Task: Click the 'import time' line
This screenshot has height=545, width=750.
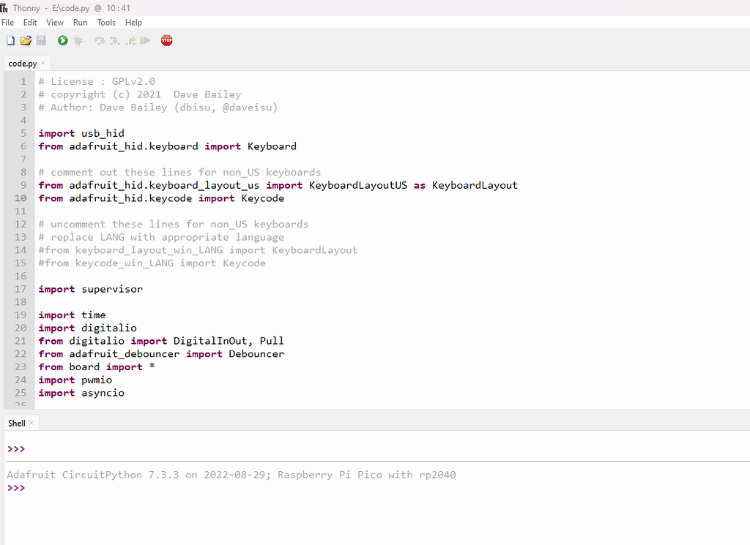Action: click(73, 315)
